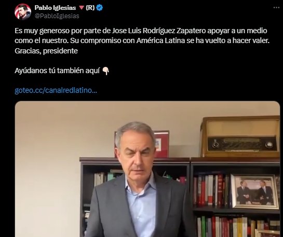This screenshot has height=237, width=283.
Task: Open the three-dot tweet options menu
Action: pyautogui.click(x=276, y=8)
